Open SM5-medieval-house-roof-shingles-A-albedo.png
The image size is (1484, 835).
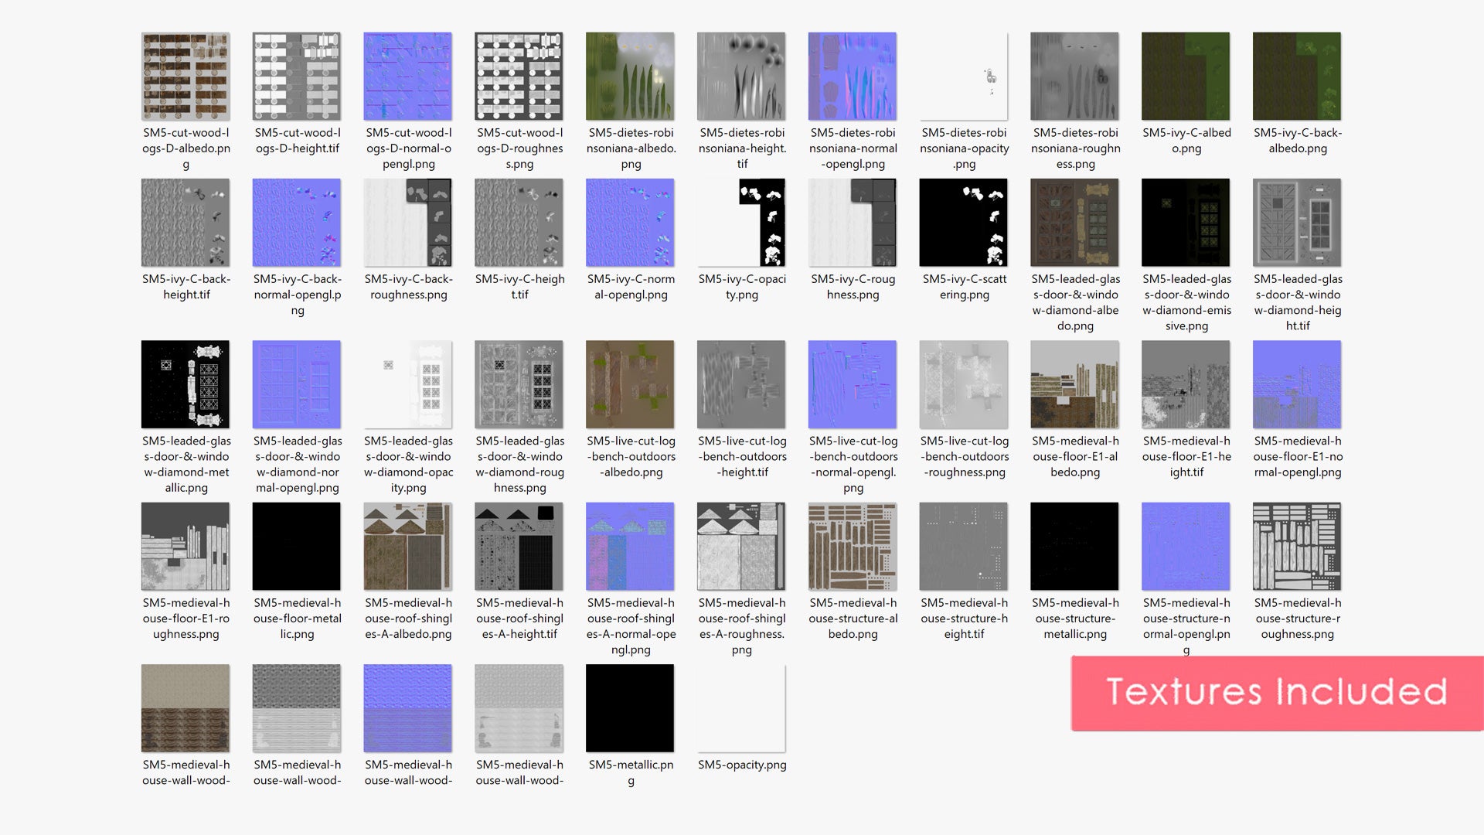tap(408, 547)
